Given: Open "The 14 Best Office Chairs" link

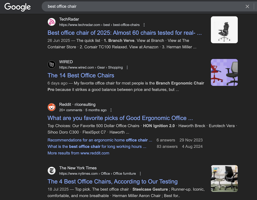Looking at the screenshot, I should pyautogui.click(x=81, y=76).
